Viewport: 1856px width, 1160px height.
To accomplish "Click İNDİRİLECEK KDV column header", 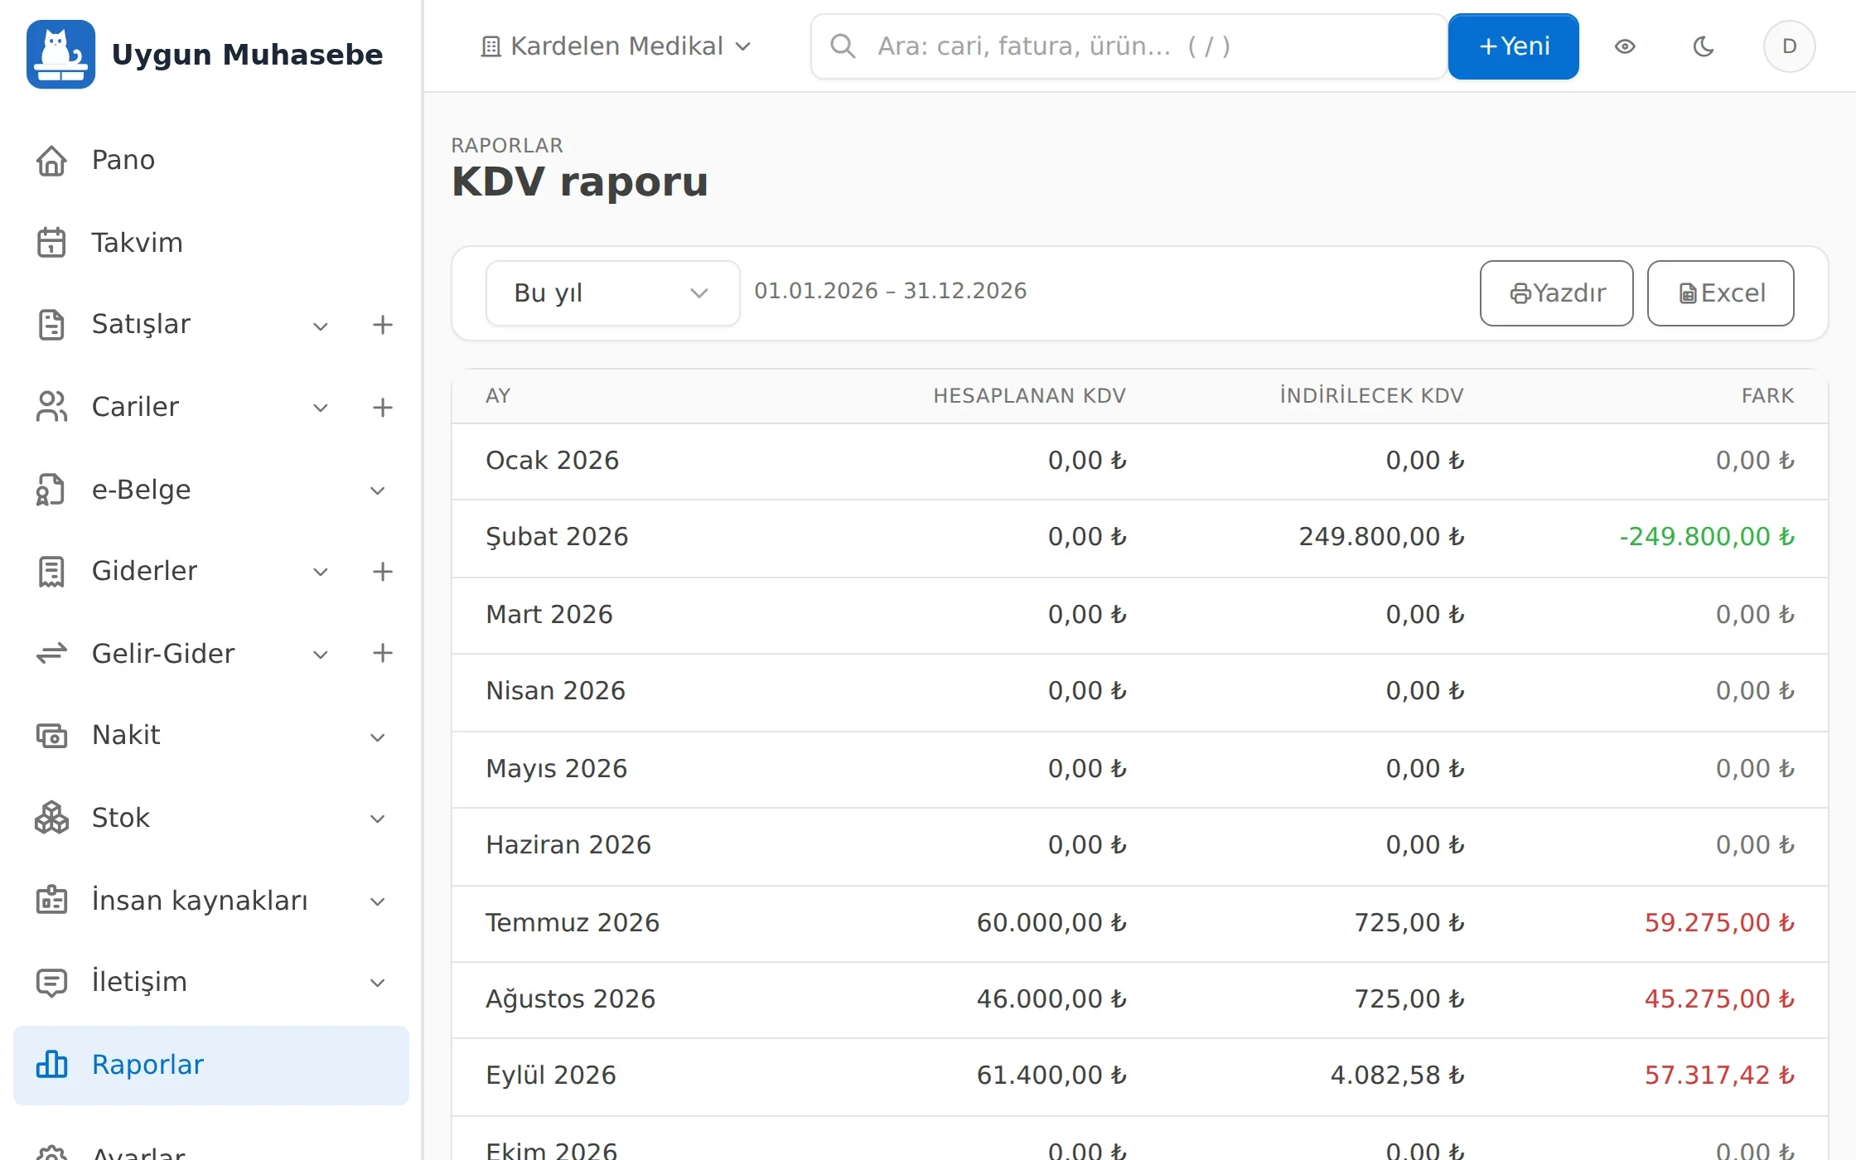I will click(1372, 396).
